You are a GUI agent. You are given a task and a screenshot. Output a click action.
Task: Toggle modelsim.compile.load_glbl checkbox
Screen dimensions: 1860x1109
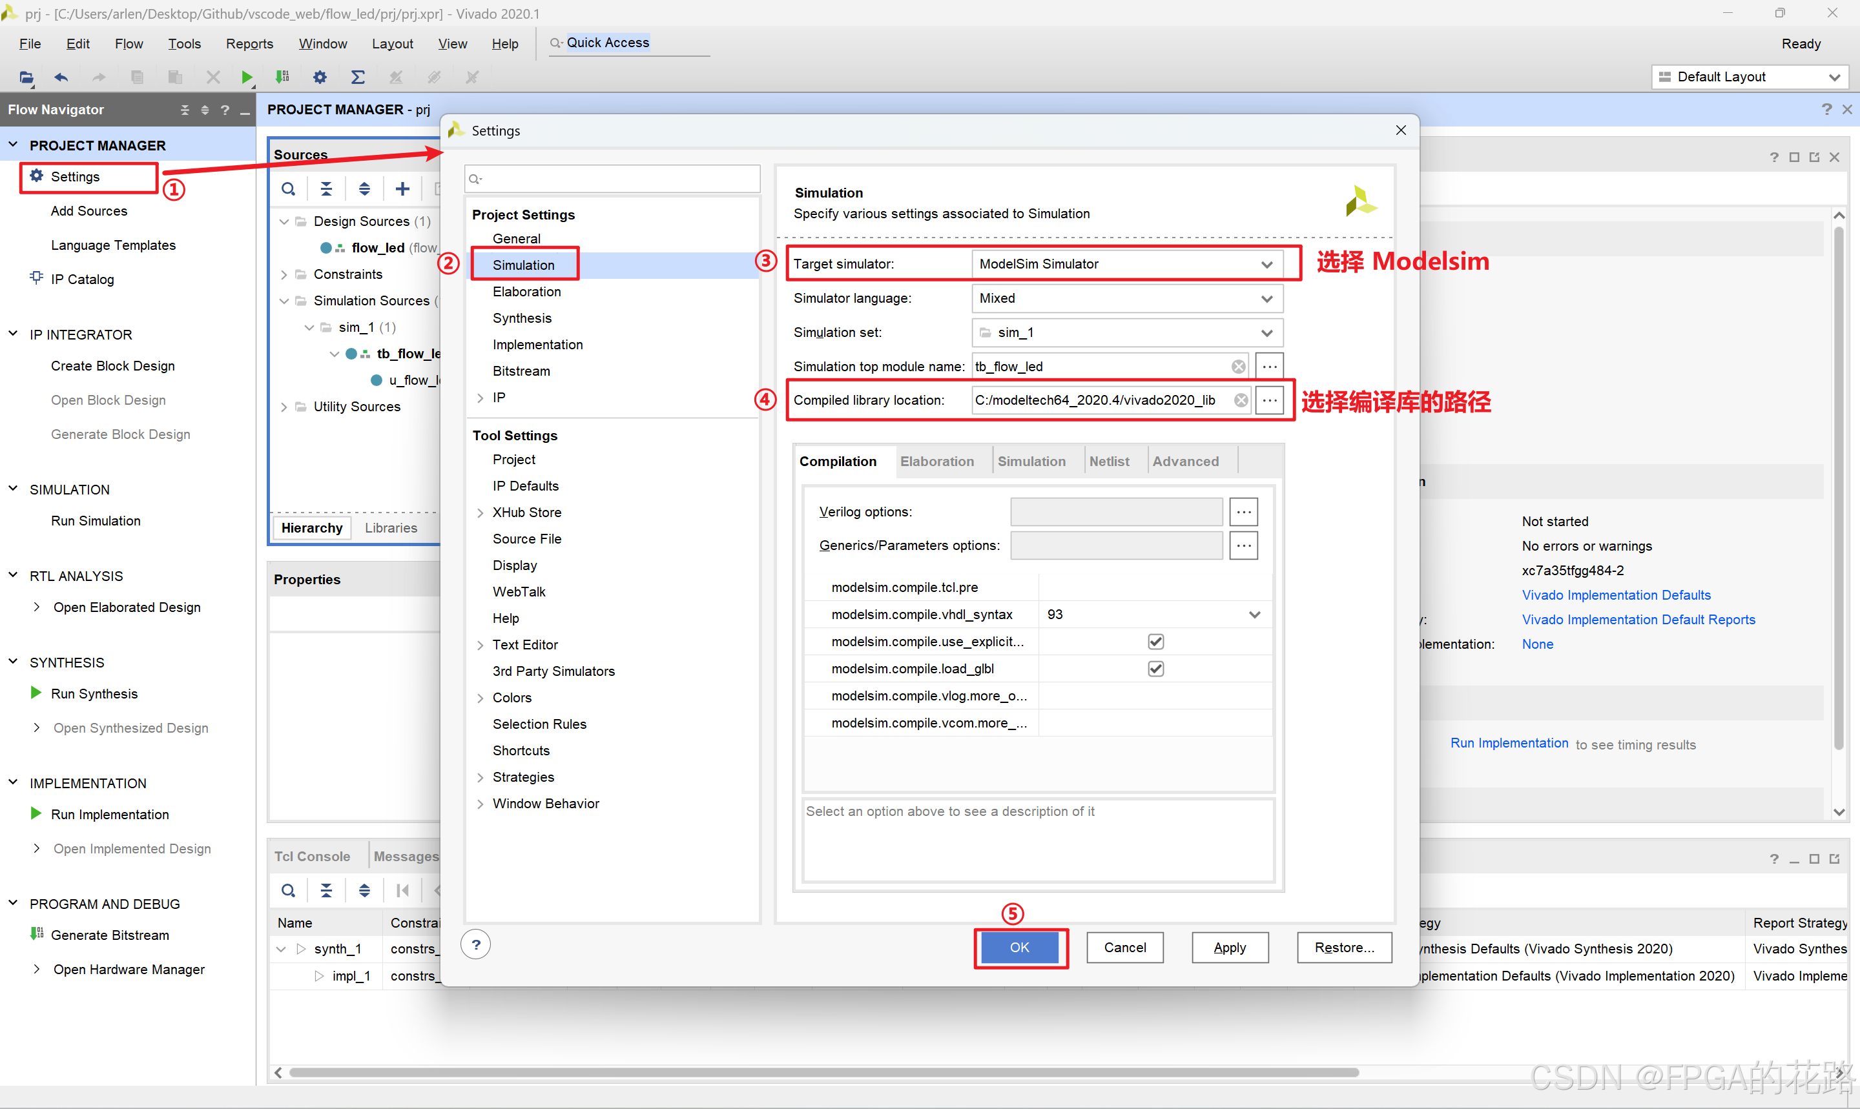point(1156,668)
